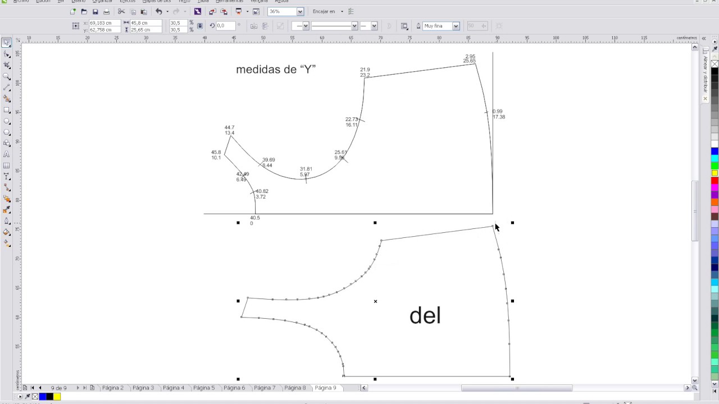
Task: Switch to Página 8 tab
Action: coord(295,388)
